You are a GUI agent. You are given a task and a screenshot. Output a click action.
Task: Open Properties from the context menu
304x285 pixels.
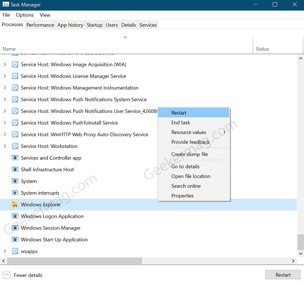(194, 196)
